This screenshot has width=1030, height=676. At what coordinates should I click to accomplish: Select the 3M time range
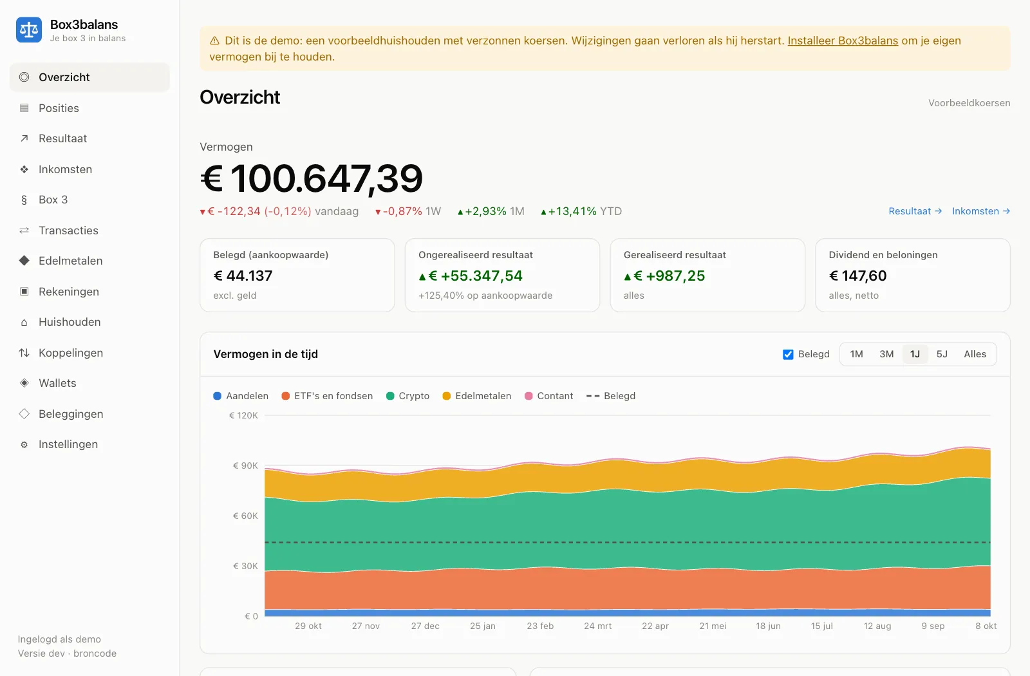coord(886,354)
